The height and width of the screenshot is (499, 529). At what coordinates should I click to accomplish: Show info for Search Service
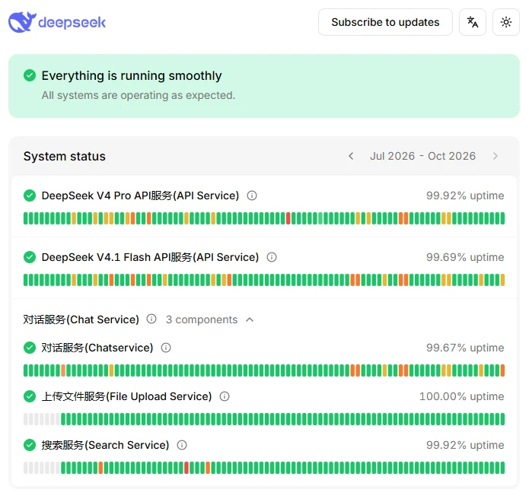pos(182,445)
